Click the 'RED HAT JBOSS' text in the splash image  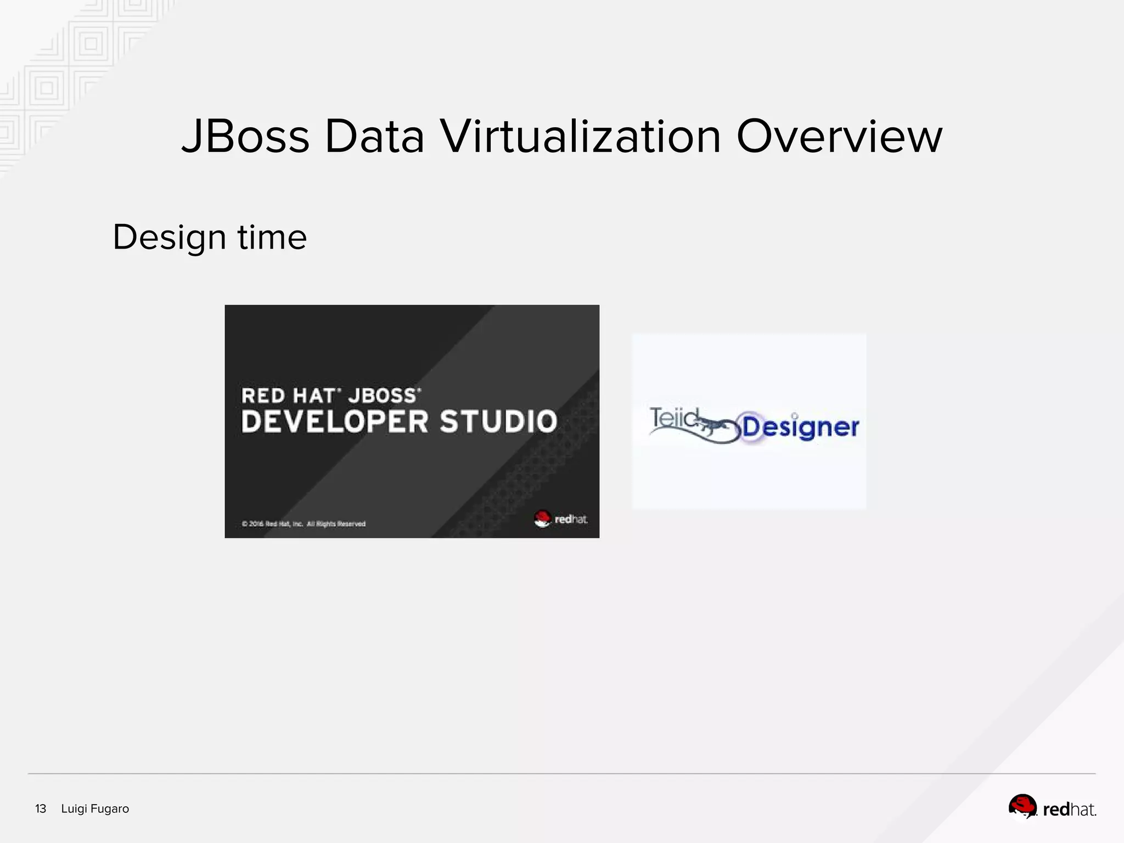pos(331,395)
